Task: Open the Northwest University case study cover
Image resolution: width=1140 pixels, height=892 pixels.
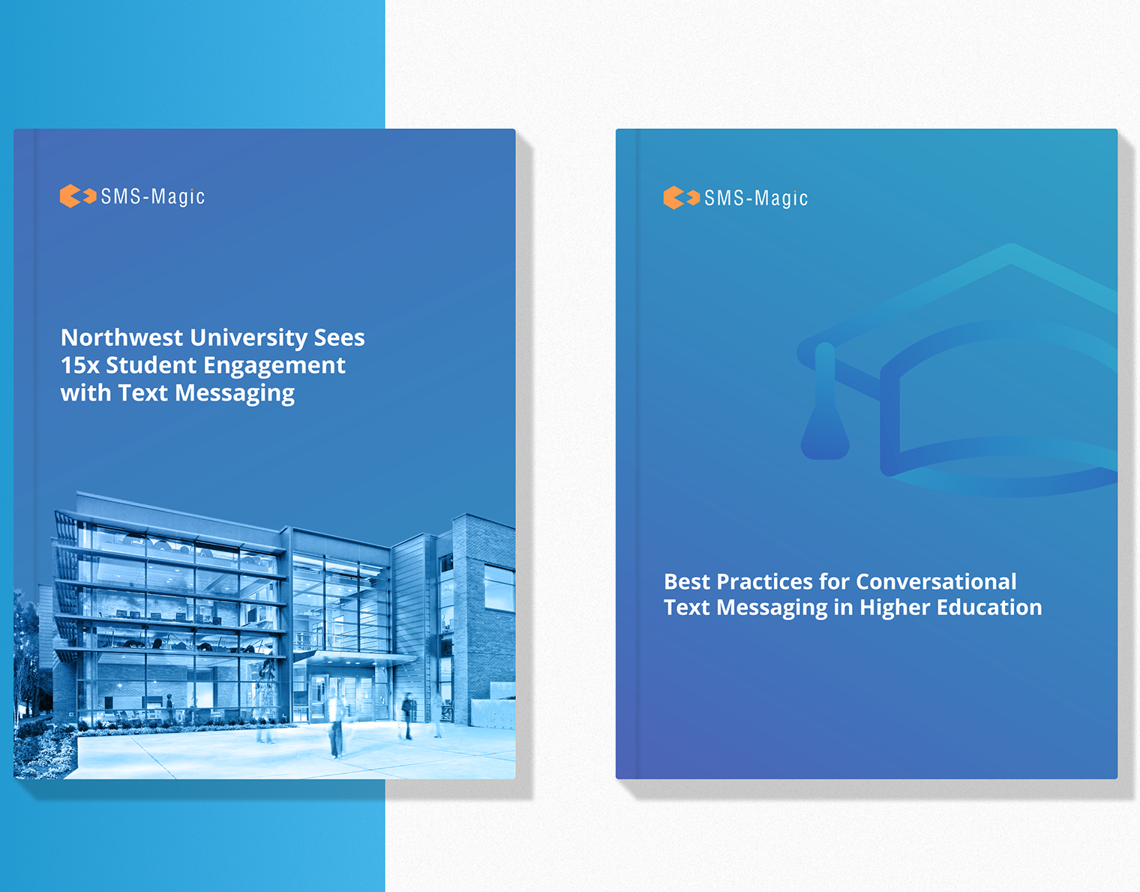Action: 265,454
